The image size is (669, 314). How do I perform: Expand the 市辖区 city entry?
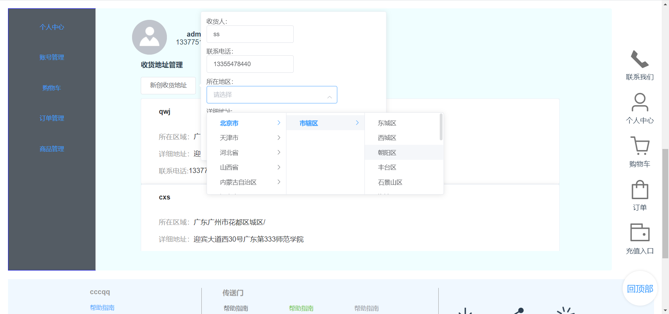point(308,123)
